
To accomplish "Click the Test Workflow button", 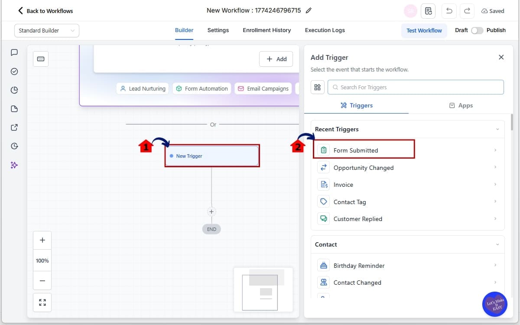I will 424,30.
